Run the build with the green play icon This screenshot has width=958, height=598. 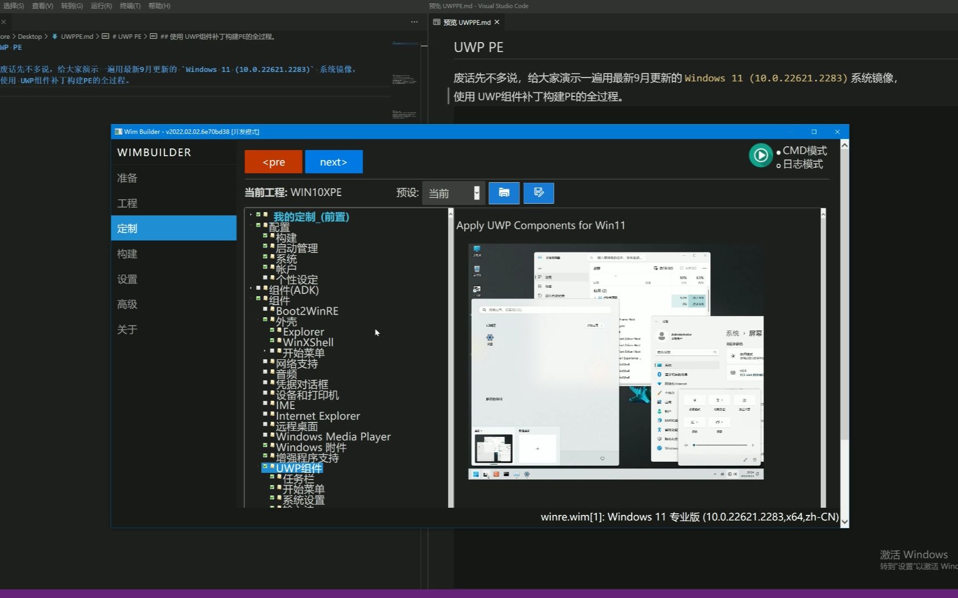pos(761,156)
